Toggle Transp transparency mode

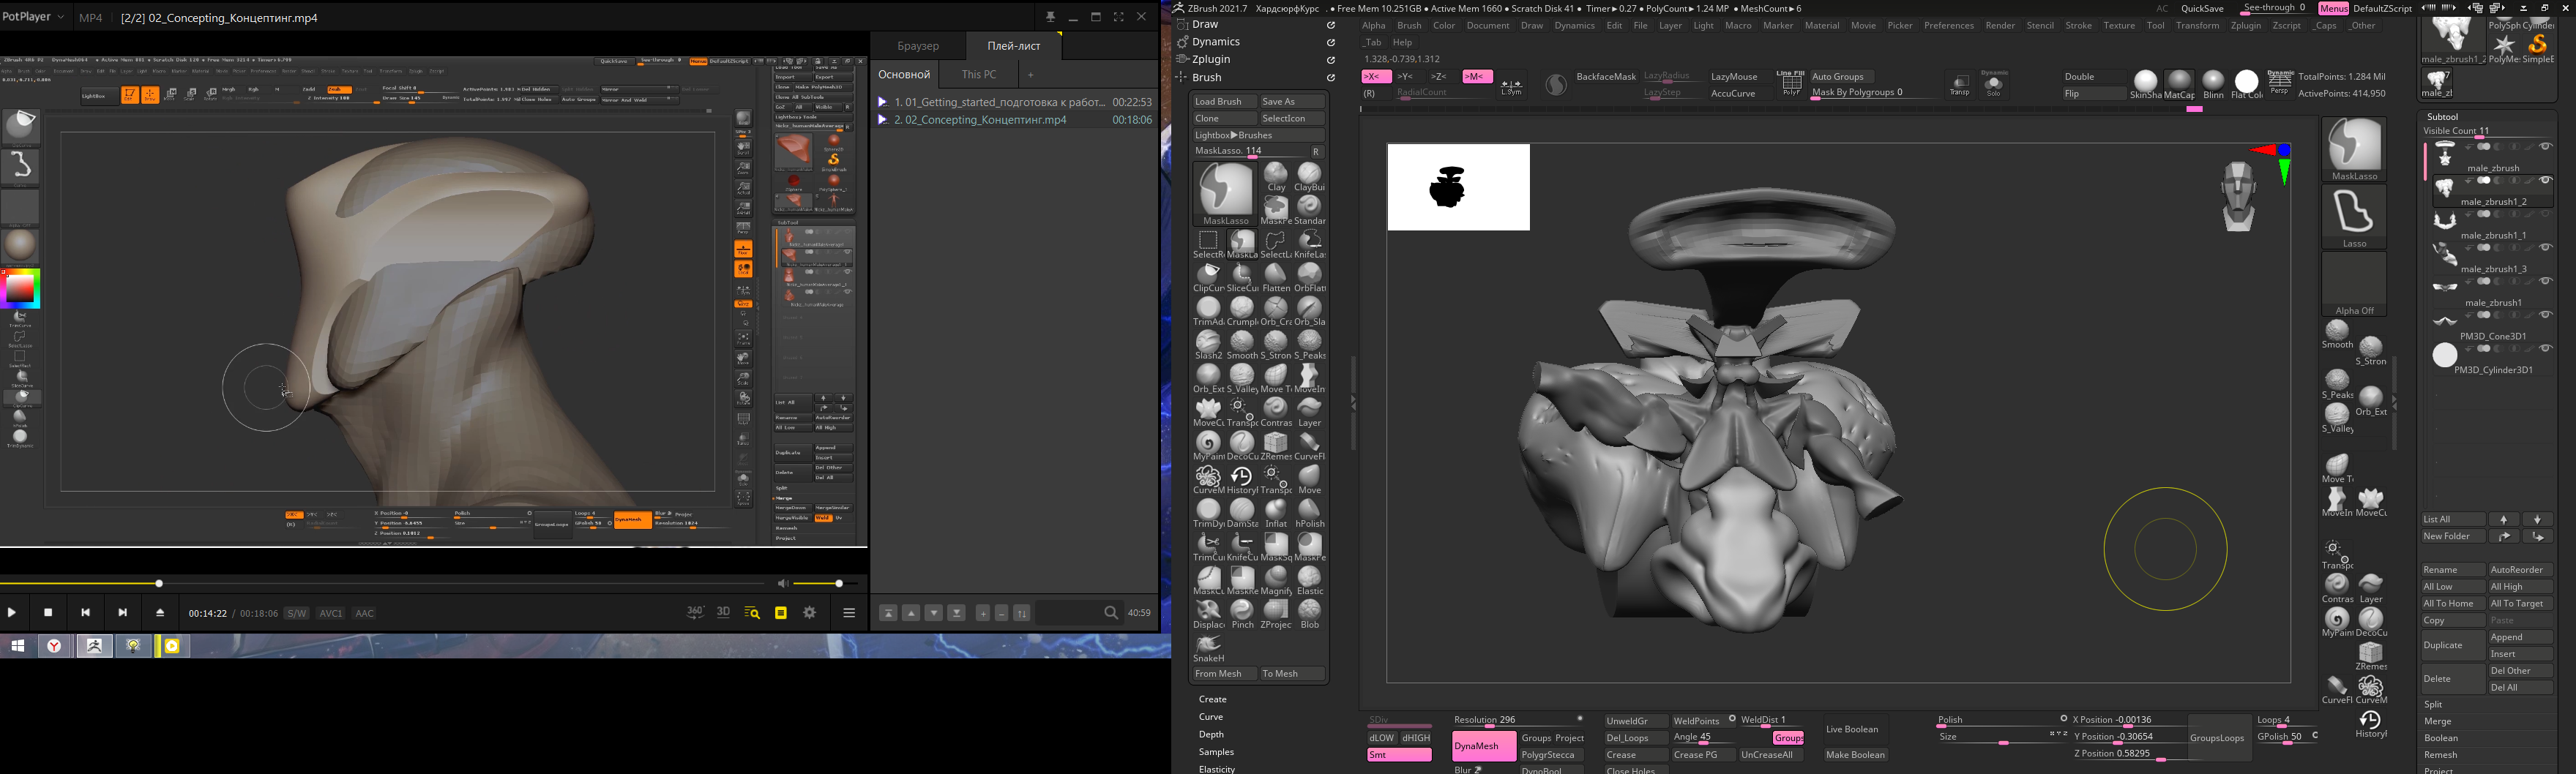(1960, 86)
